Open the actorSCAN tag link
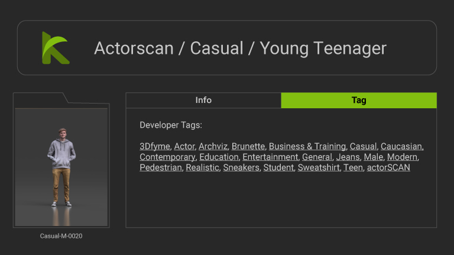The image size is (454, 255). tap(388, 167)
